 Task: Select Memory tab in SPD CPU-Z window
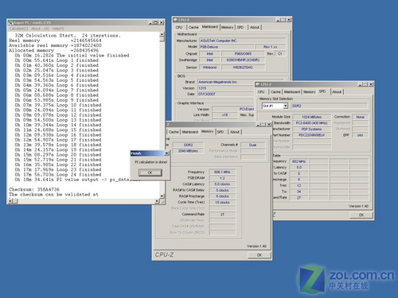click(x=310, y=92)
